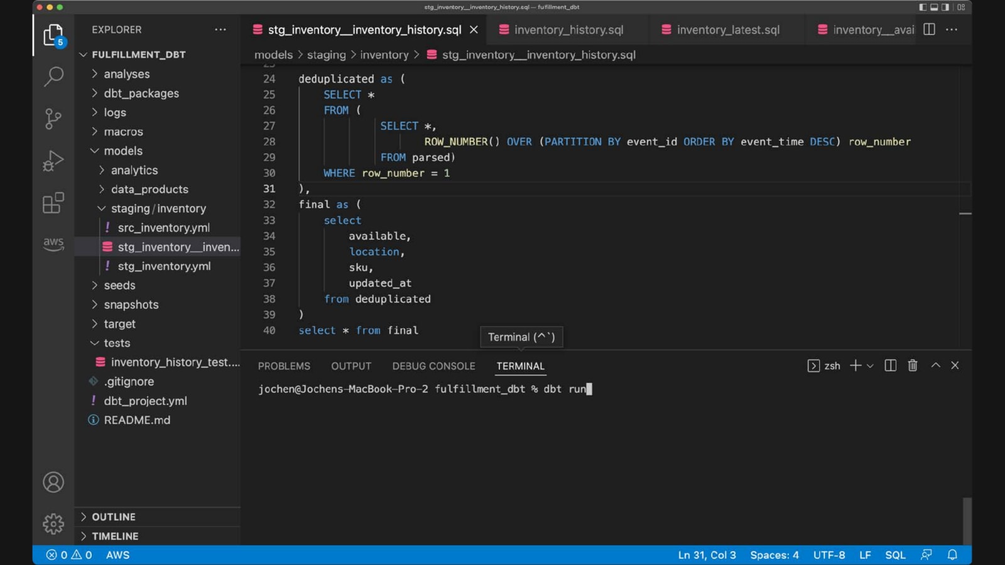Open the Run and Debug view icon
The width and height of the screenshot is (1005, 565).
point(53,161)
